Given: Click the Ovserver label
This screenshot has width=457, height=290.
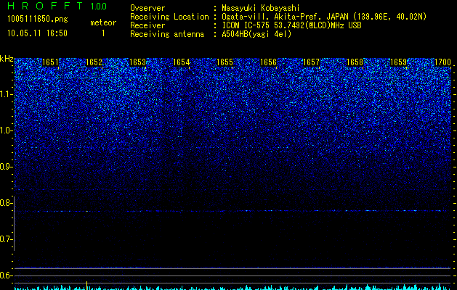Looking at the screenshot, I should pos(147,8).
